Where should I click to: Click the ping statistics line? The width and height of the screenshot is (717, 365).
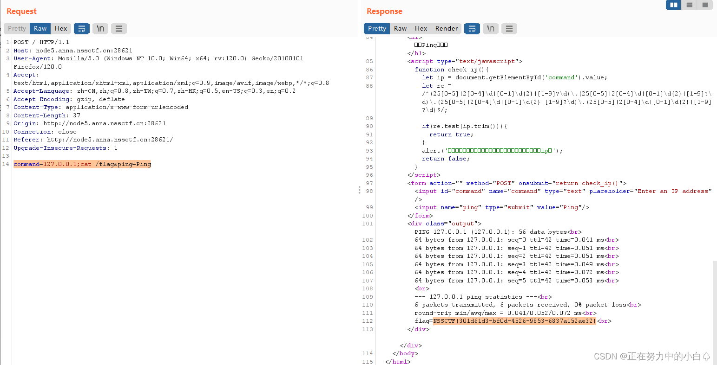[483, 297]
